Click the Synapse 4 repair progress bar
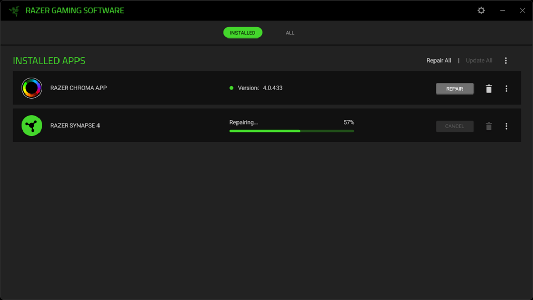The image size is (533, 300). 291,131
